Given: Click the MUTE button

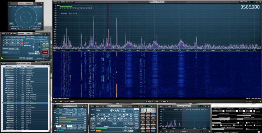Looking at the screenshot, I should 93,126.
